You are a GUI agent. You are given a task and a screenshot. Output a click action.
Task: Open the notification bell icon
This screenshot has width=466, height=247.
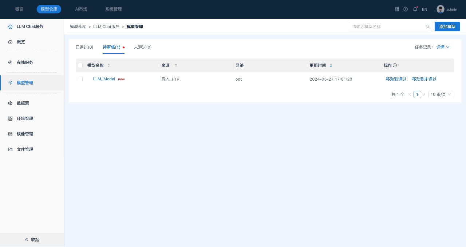(x=415, y=9)
